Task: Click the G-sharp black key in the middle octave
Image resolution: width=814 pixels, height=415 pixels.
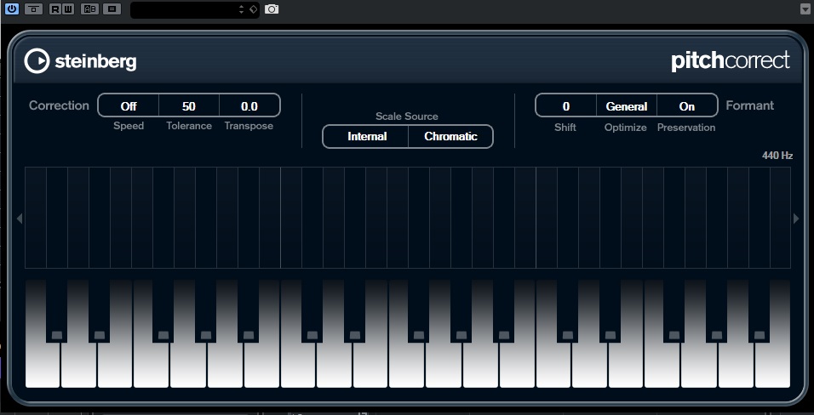Action: coord(461,311)
